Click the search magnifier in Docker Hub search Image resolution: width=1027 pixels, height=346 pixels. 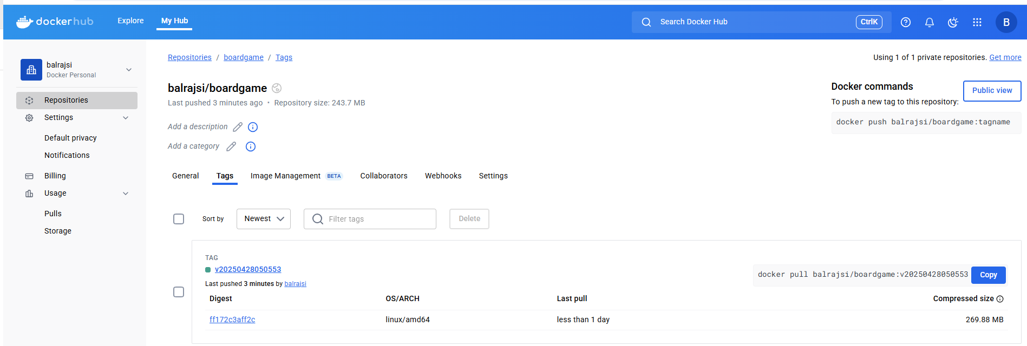[x=646, y=22]
